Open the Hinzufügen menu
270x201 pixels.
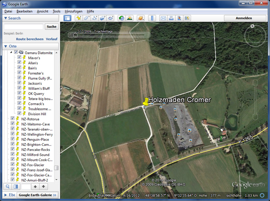click(73, 11)
